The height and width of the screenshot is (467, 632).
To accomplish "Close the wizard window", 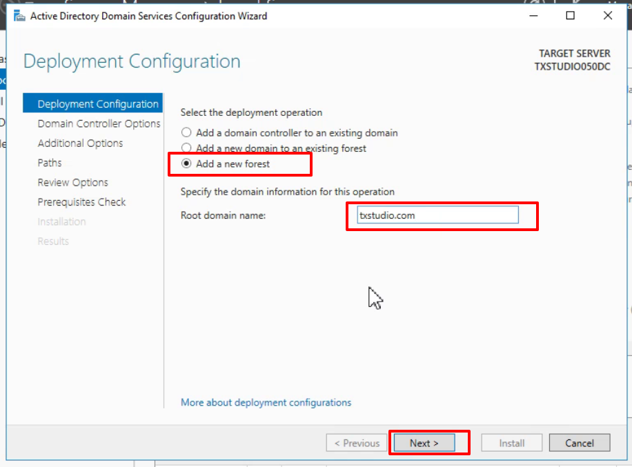I will pos(607,16).
